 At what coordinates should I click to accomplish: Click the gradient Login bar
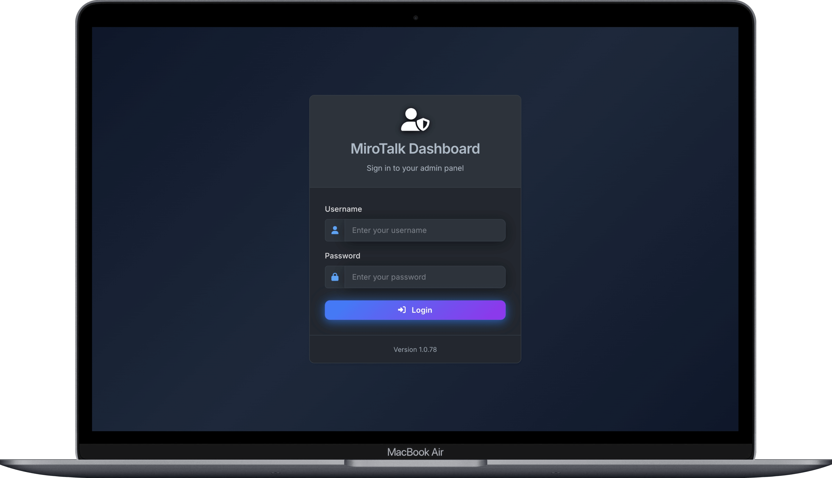click(415, 310)
